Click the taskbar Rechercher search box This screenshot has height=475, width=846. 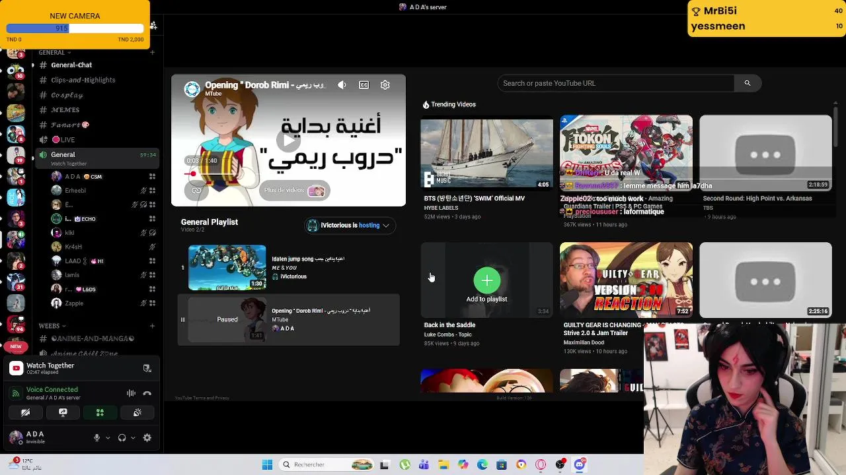327,464
